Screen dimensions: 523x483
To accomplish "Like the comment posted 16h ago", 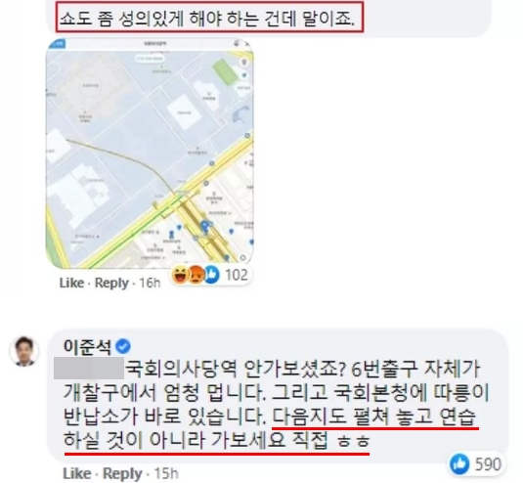I will pyautogui.click(x=71, y=283).
